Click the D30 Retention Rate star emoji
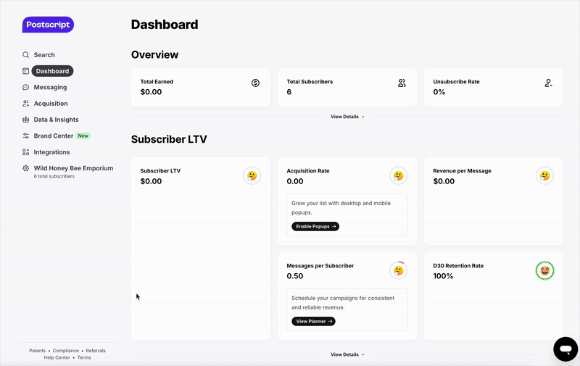580x366 pixels. click(x=544, y=270)
